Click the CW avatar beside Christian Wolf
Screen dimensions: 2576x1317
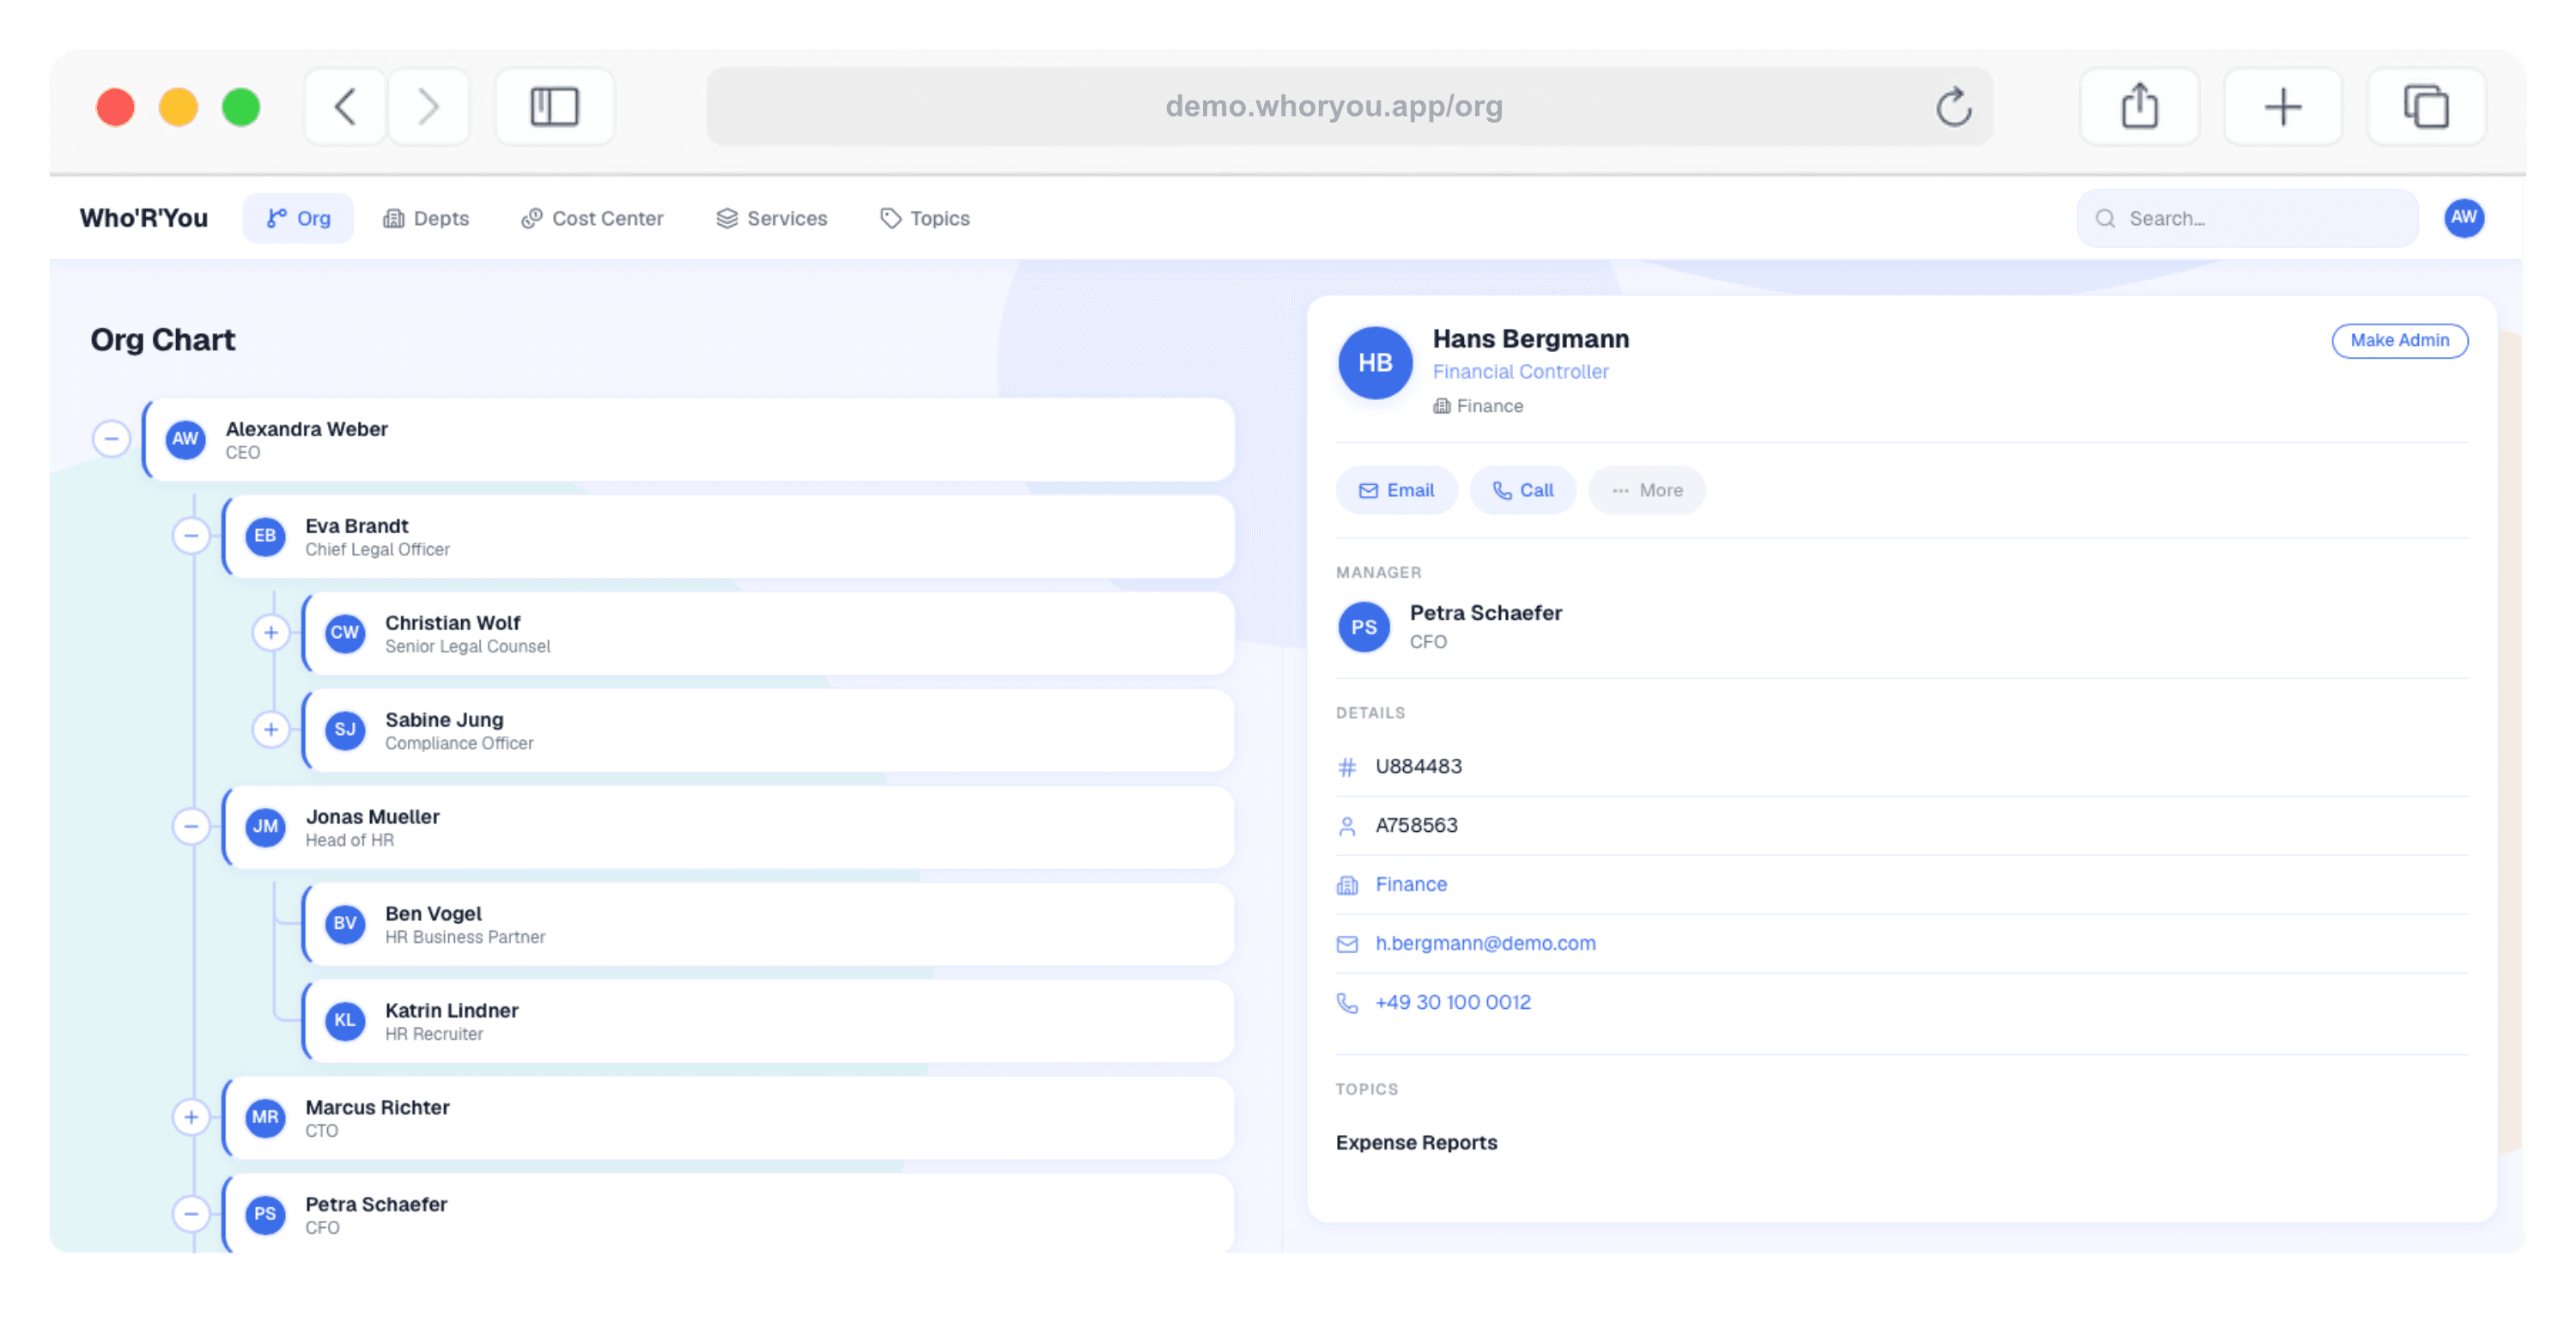coord(345,633)
